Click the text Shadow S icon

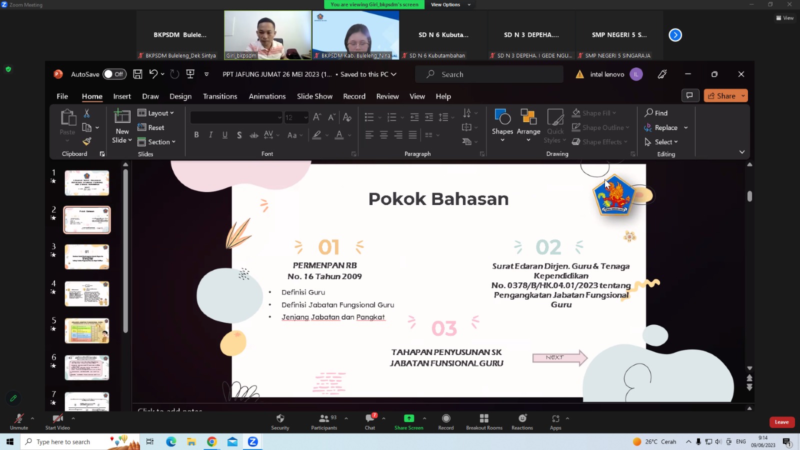tap(239, 134)
